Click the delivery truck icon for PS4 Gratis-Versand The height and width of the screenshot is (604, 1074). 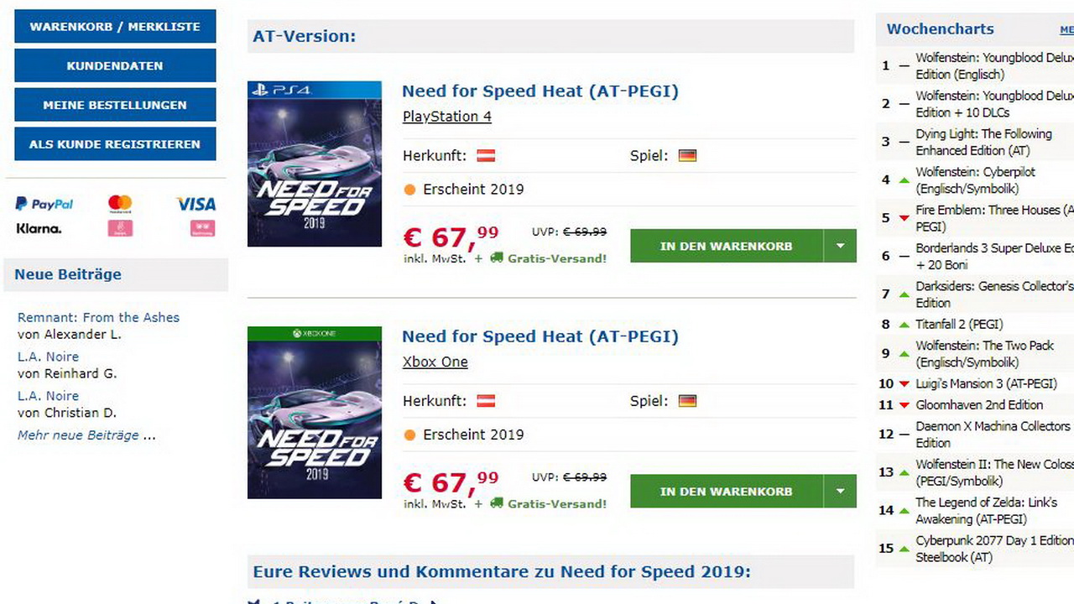[x=497, y=258]
